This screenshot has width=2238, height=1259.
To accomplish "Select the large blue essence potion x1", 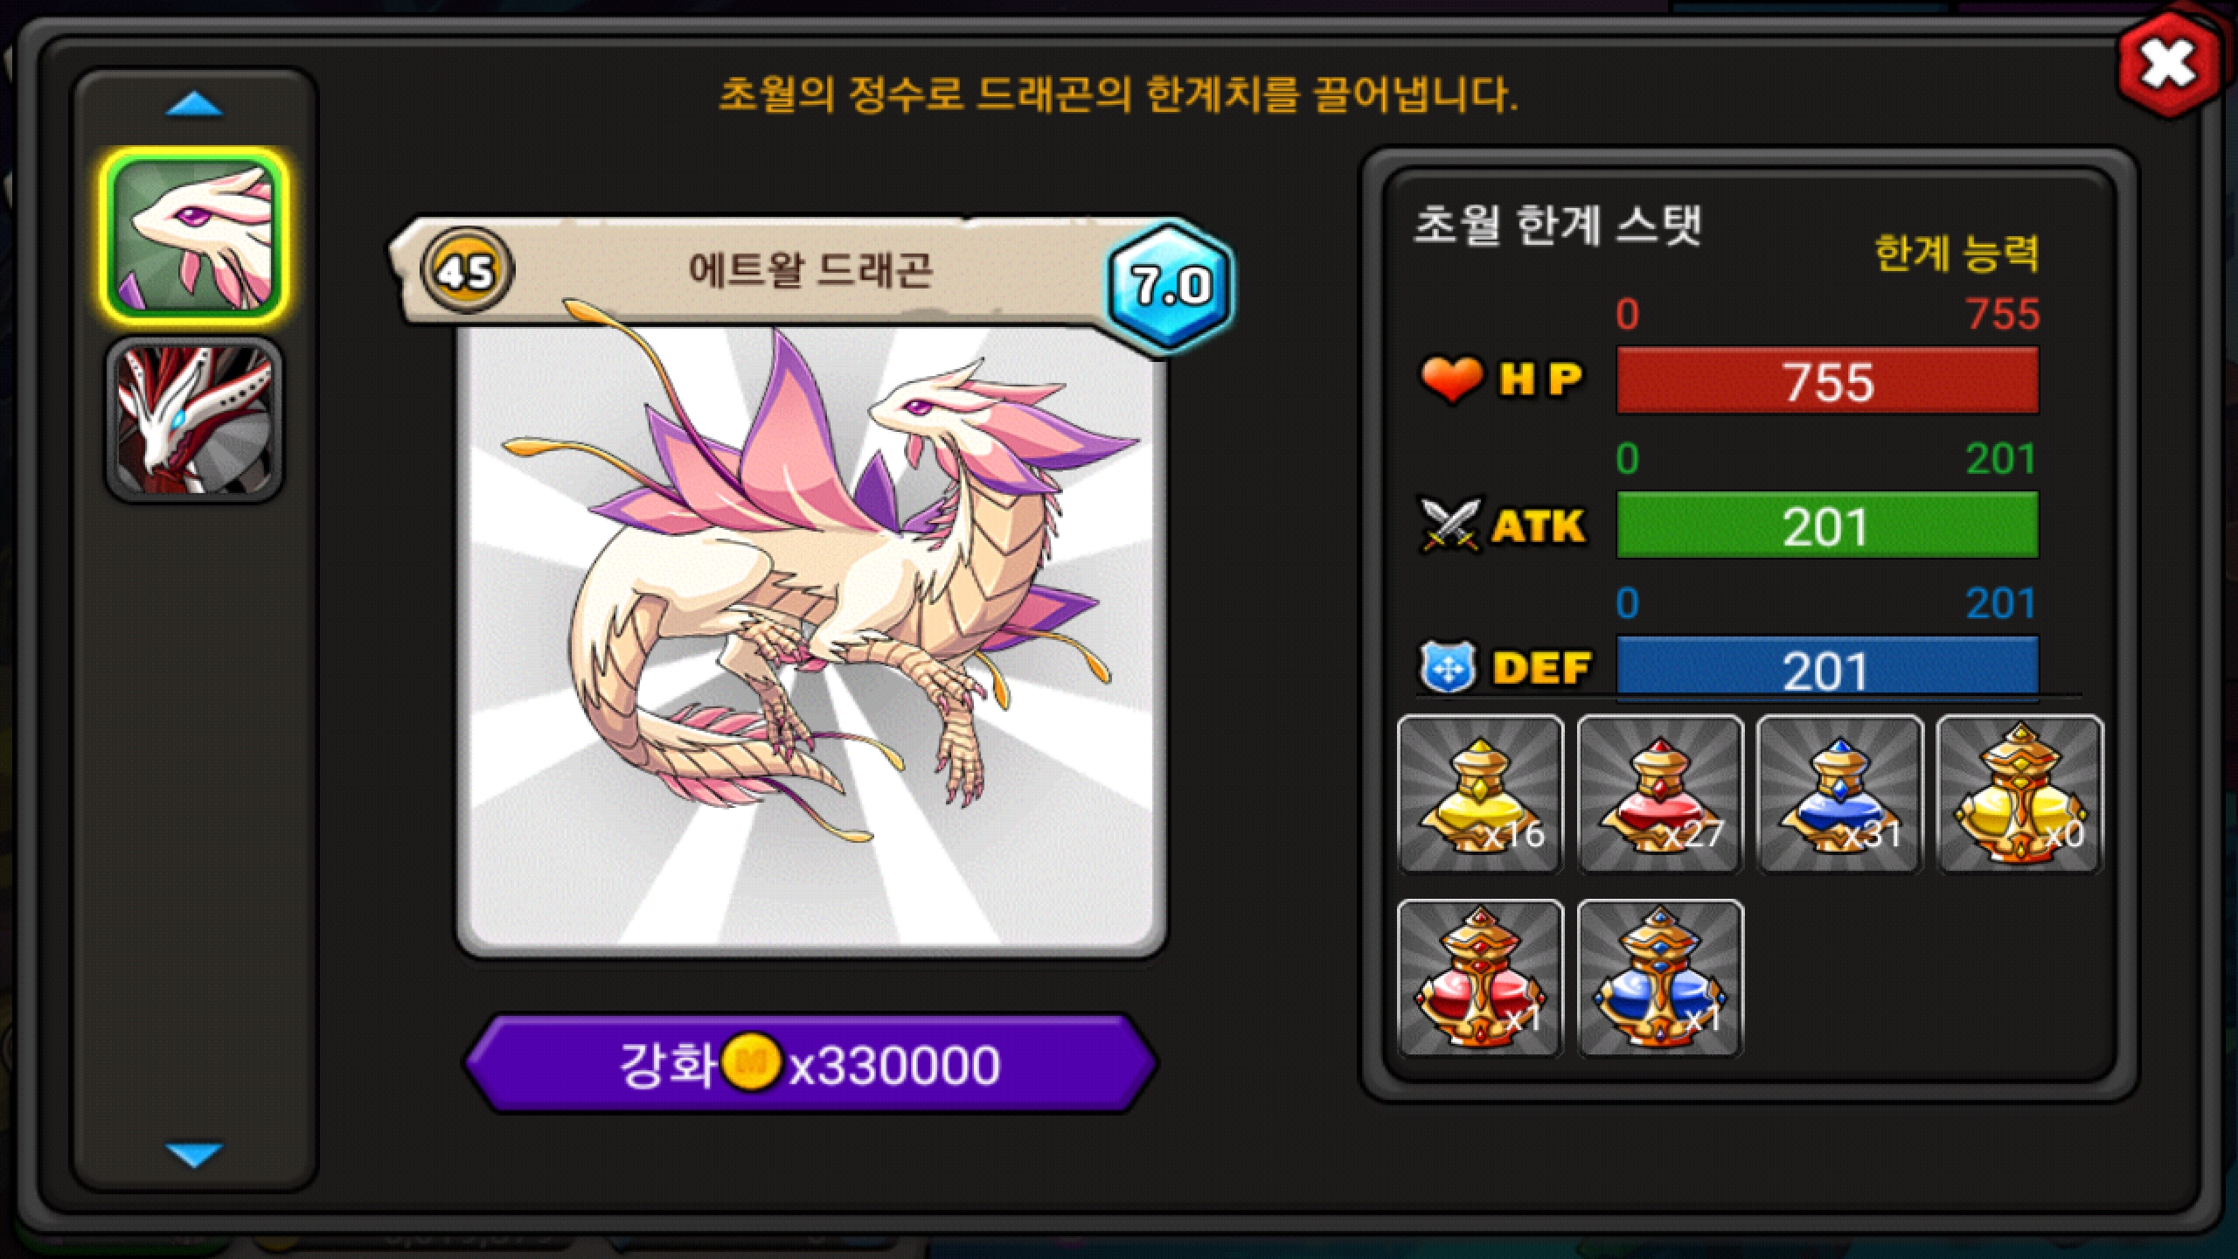I will [1660, 978].
